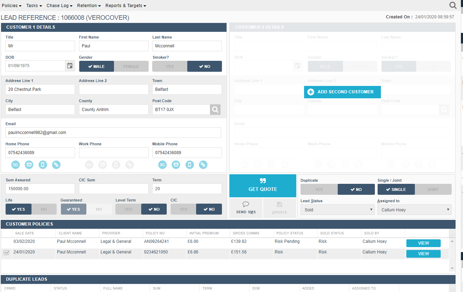Open the Chase Log menu

(x=59, y=6)
